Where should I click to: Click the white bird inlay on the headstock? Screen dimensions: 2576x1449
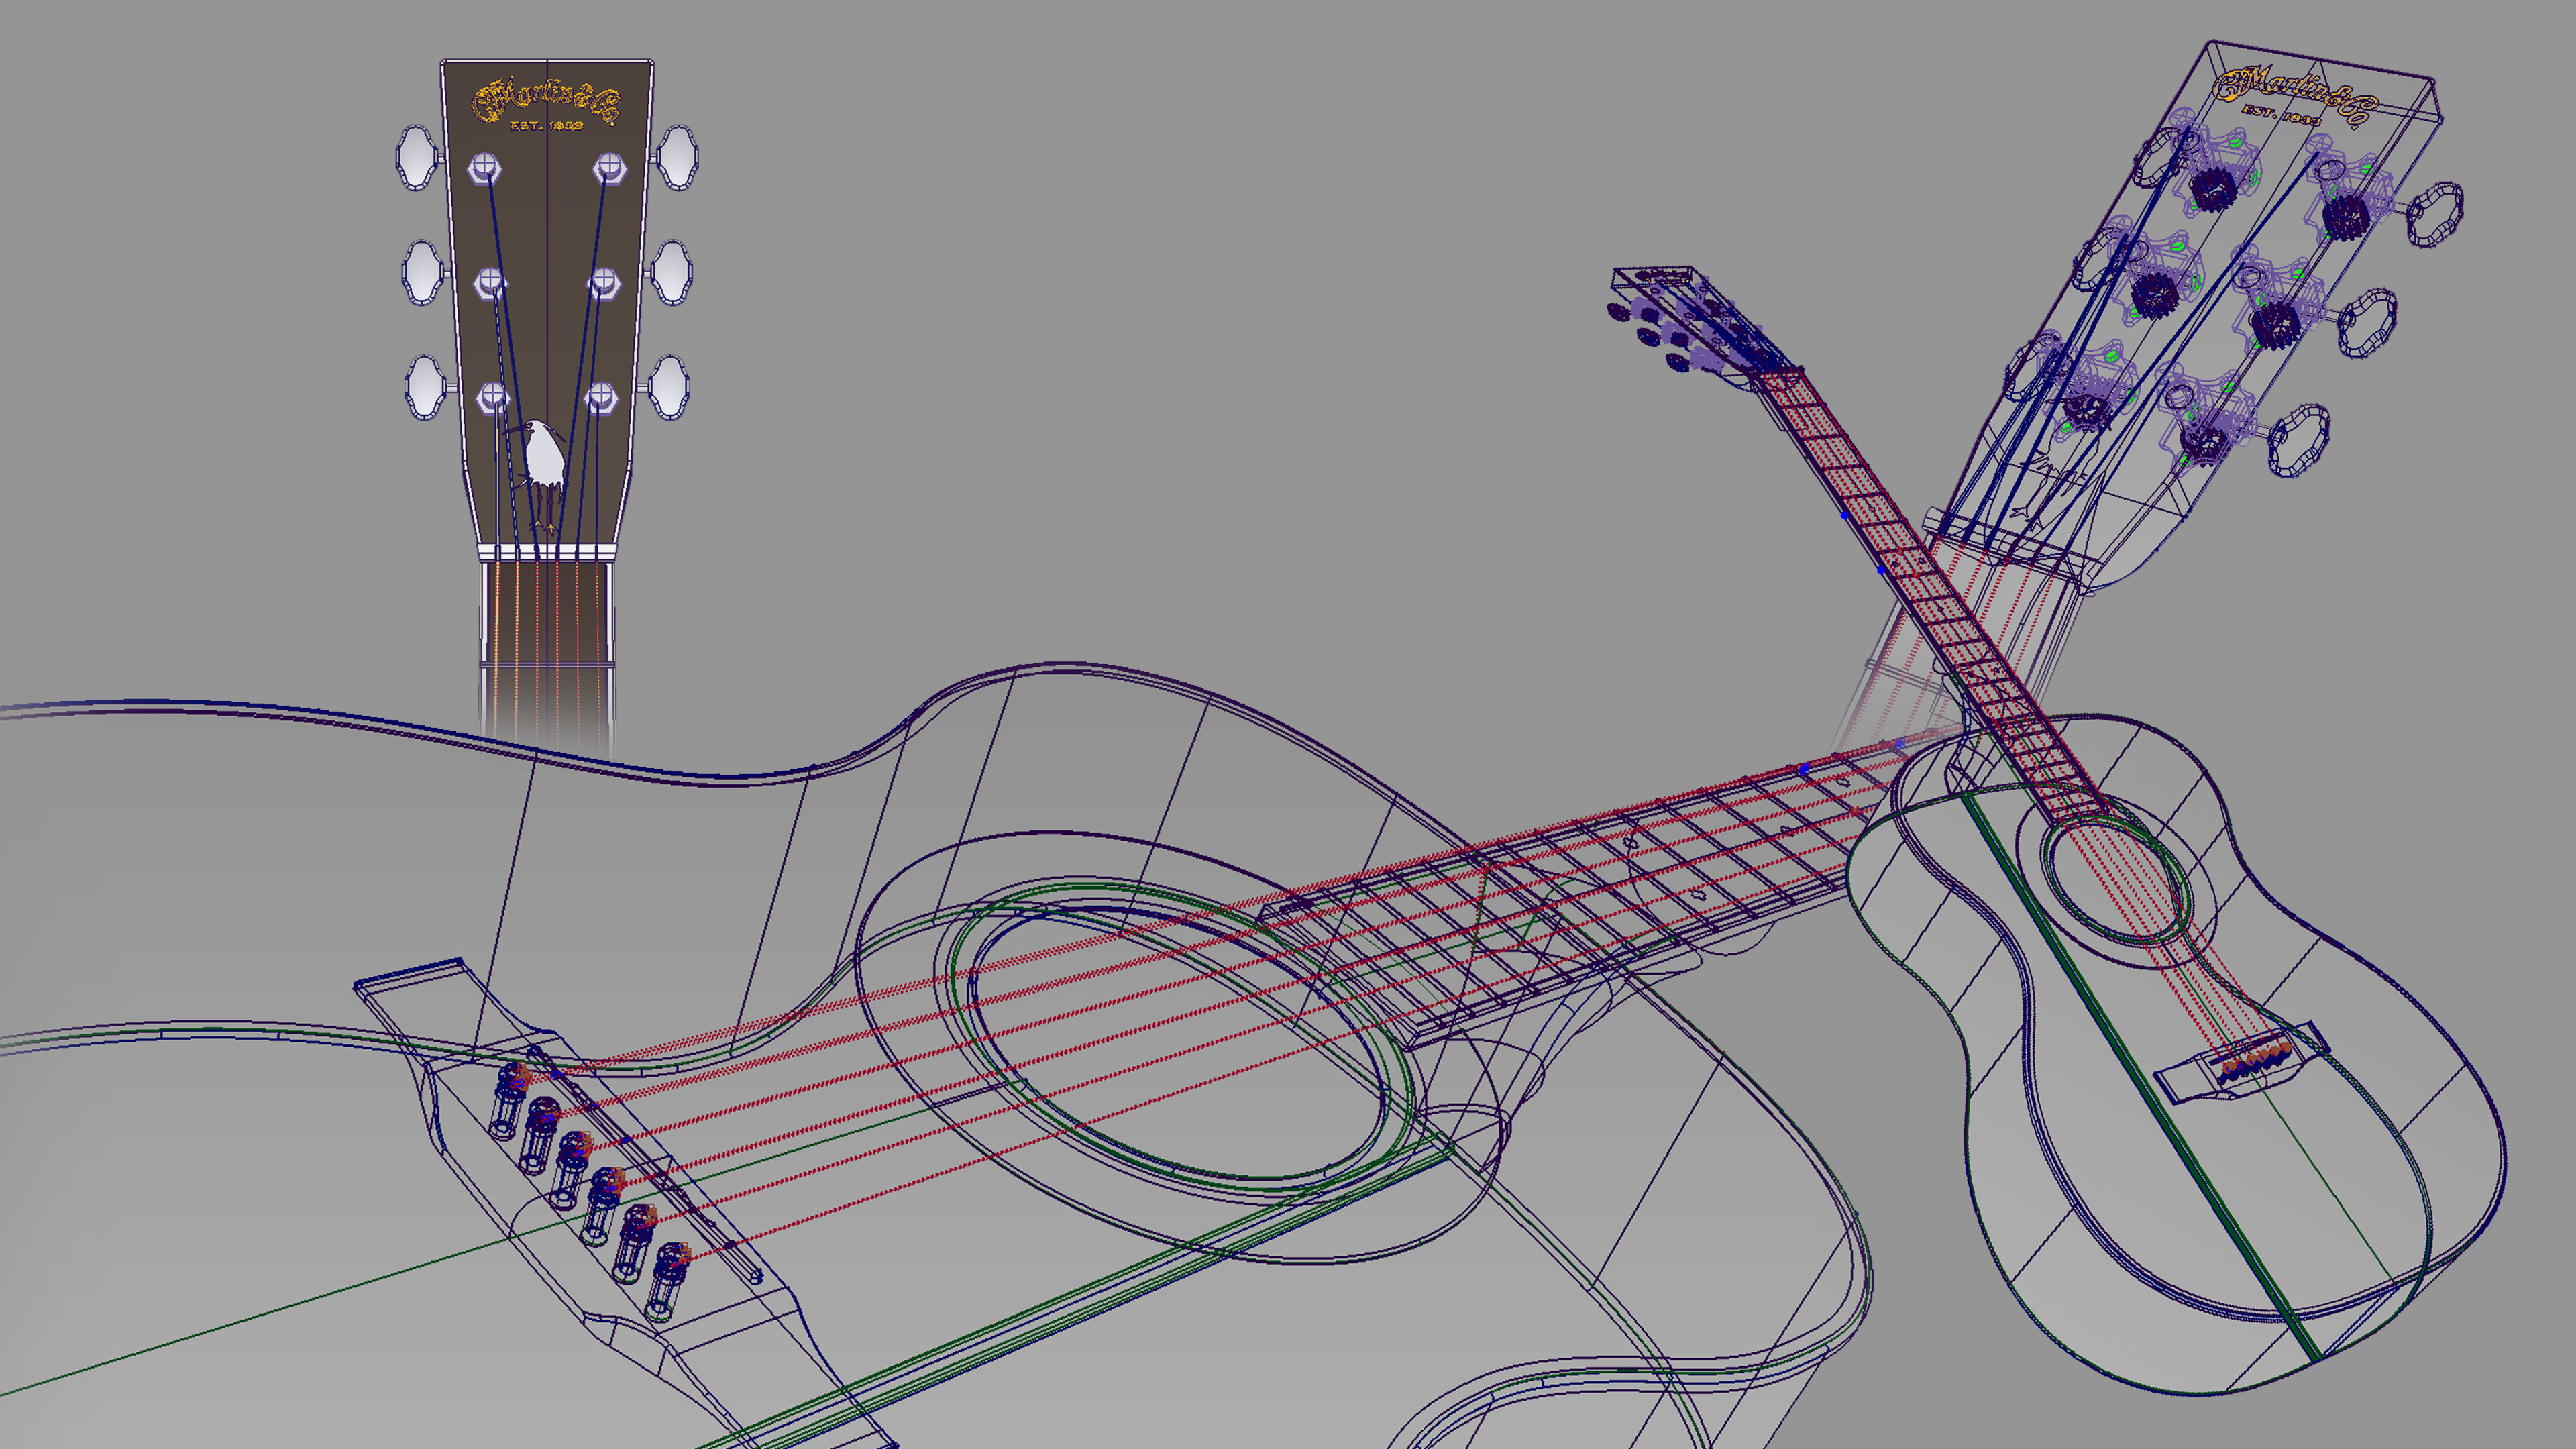544,457
